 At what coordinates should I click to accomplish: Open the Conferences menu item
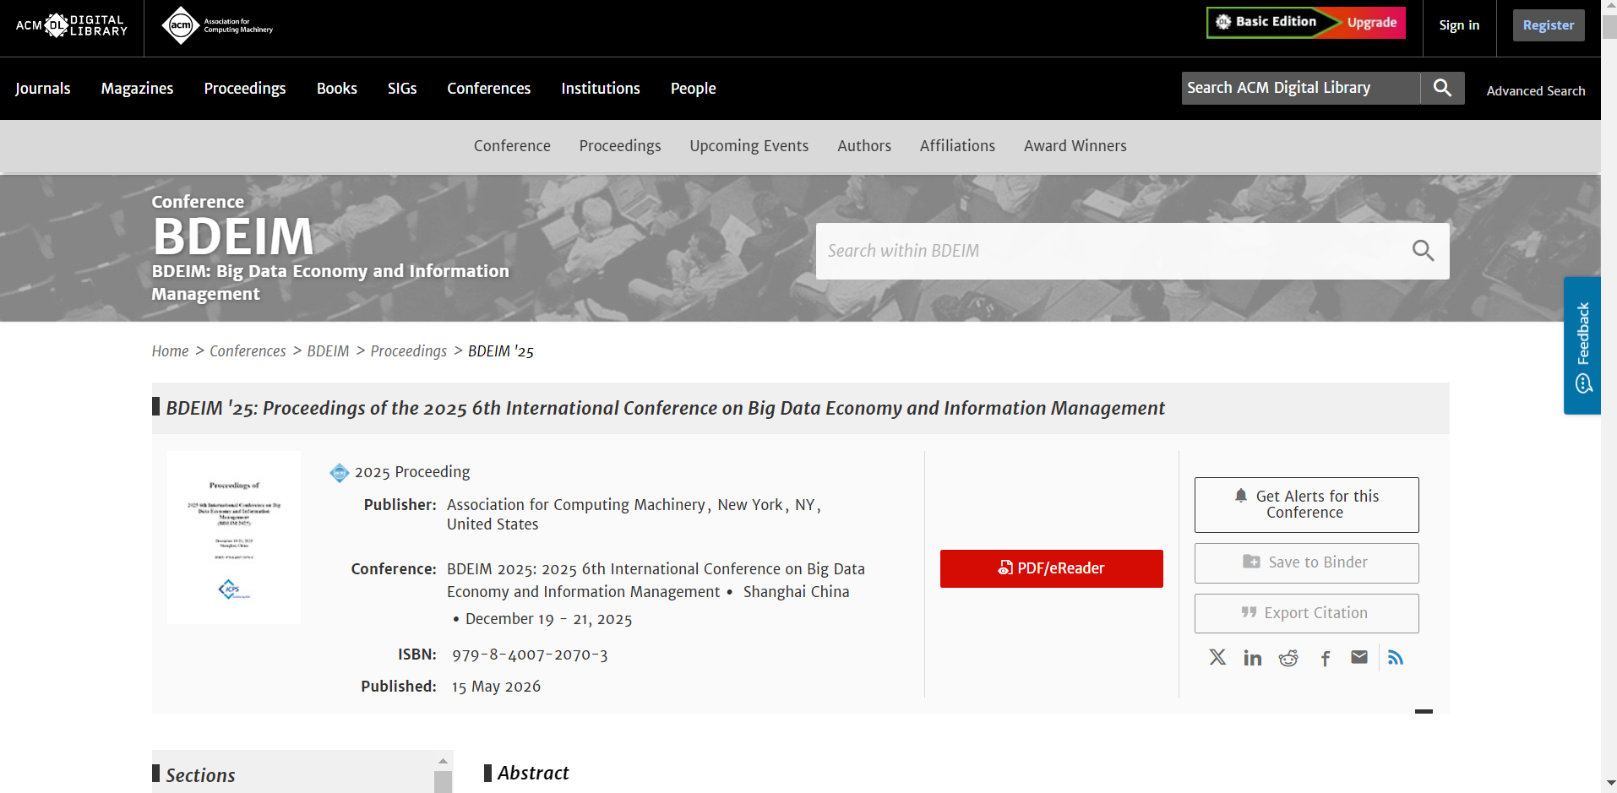coord(489,89)
